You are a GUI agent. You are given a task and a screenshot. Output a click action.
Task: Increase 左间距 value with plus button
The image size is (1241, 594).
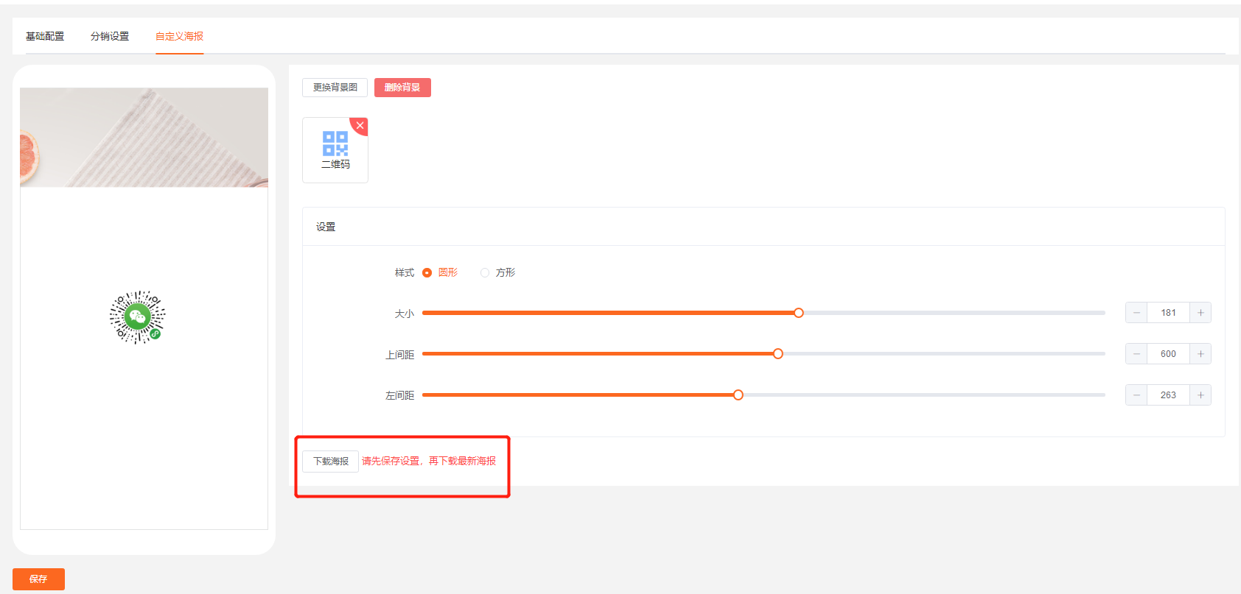pyautogui.click(x=1200, y=395)
